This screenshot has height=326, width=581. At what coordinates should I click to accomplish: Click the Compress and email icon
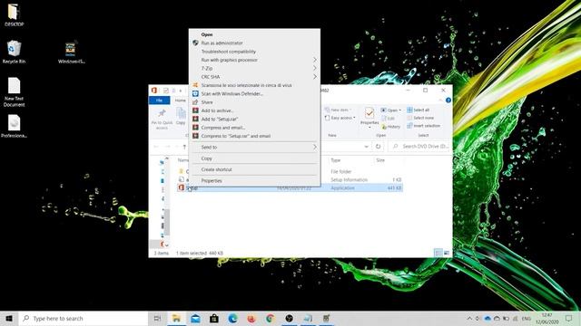pyautogui.click(x=195, y=128)
